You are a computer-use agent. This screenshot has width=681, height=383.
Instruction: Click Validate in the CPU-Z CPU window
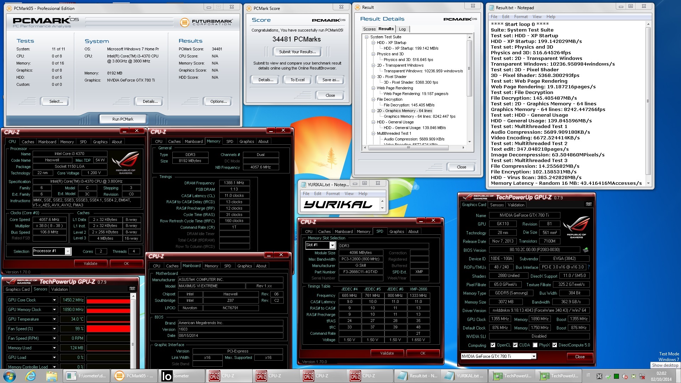(90, 263)
